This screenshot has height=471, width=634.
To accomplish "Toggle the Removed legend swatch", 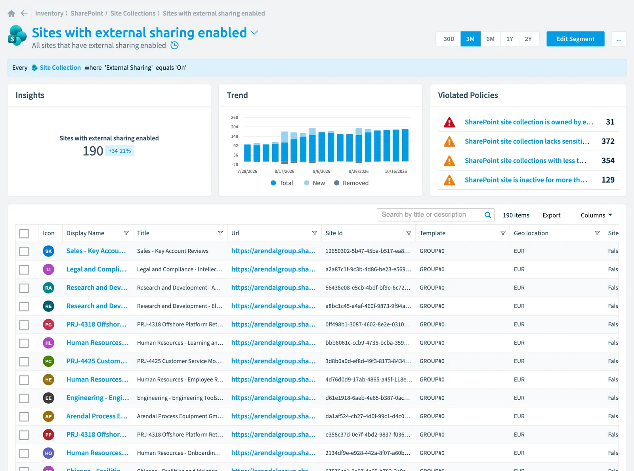I will (336, 183).
